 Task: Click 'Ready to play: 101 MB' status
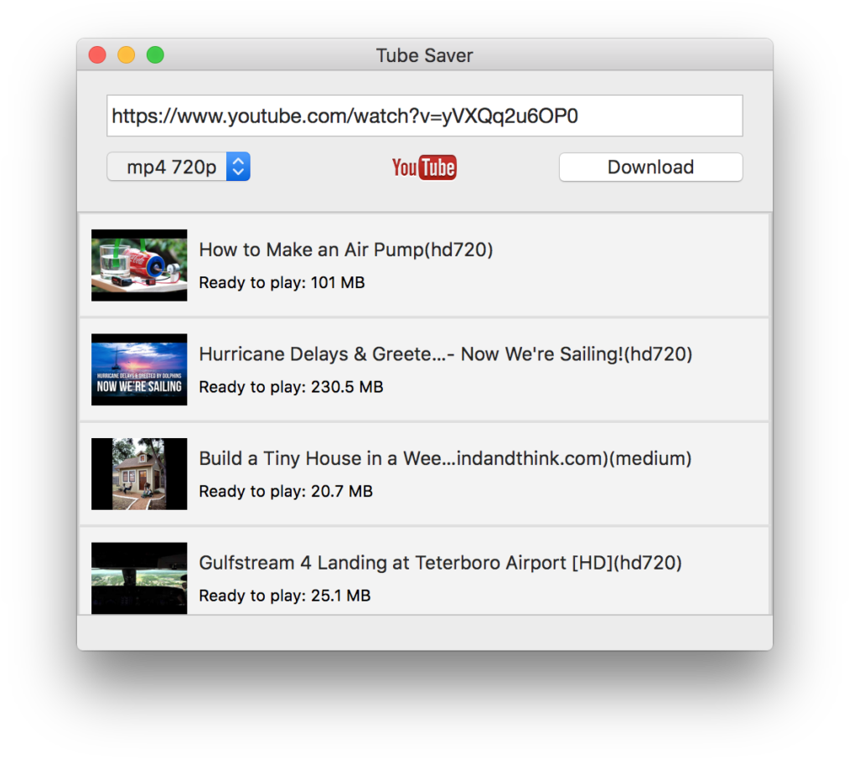coord(282,282)
